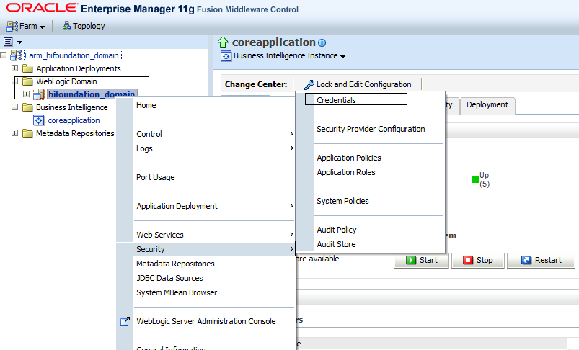Collapse the Business Intelligence folder

click(x=14, y=107)
